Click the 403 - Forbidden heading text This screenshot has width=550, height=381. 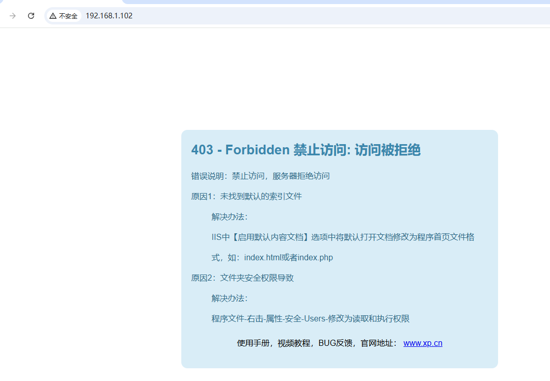click(x=306, y=150)
